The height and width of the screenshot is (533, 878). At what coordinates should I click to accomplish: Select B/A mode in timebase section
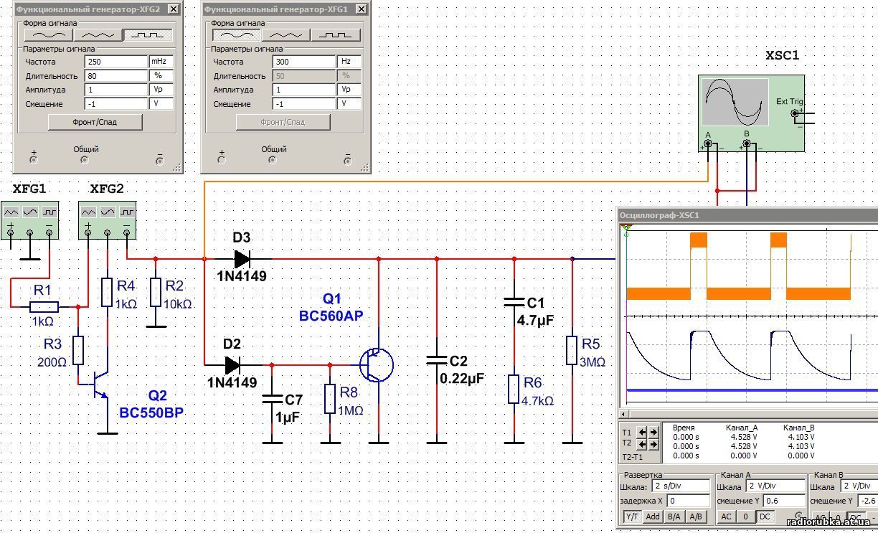[x=674, y=517]
